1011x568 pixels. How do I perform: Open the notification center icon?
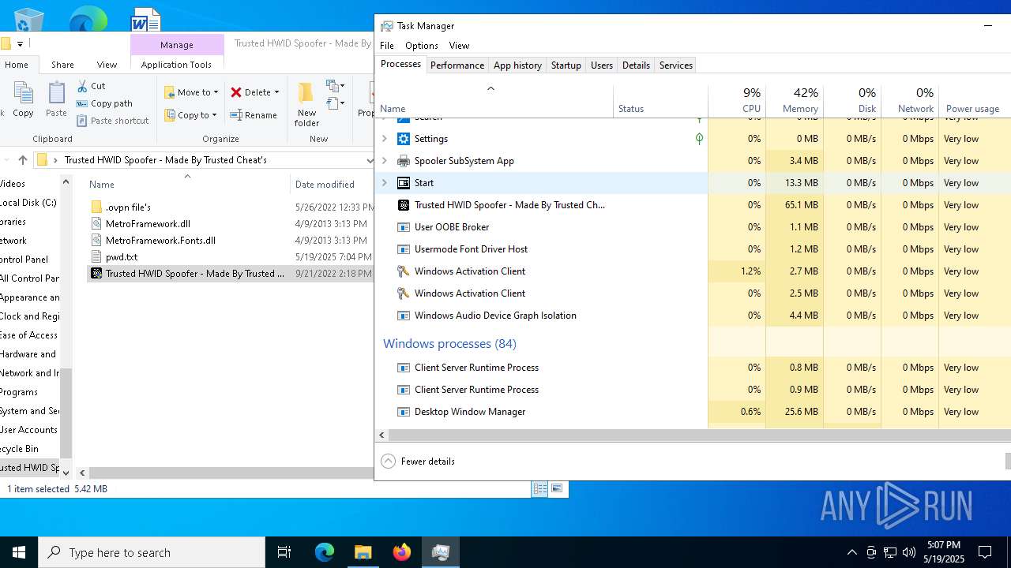tap(985, 552)
